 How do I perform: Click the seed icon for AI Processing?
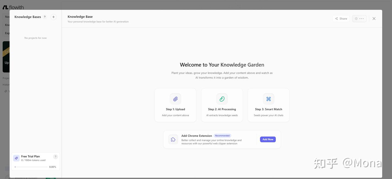222,99
